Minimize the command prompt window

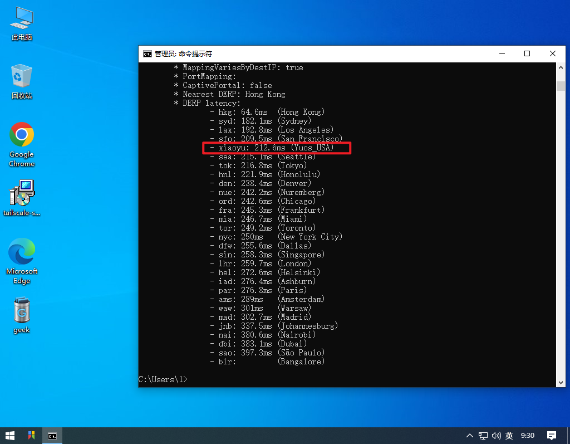coord(502,53)
